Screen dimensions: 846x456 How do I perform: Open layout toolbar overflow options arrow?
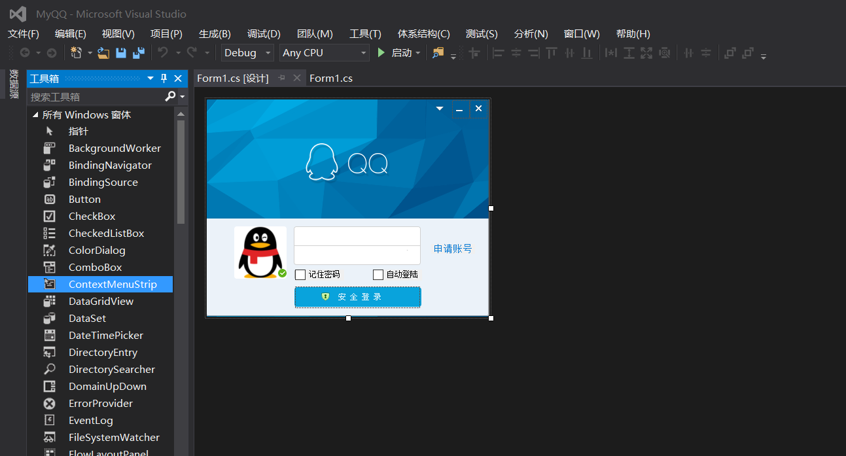click(x=764, y=56)
